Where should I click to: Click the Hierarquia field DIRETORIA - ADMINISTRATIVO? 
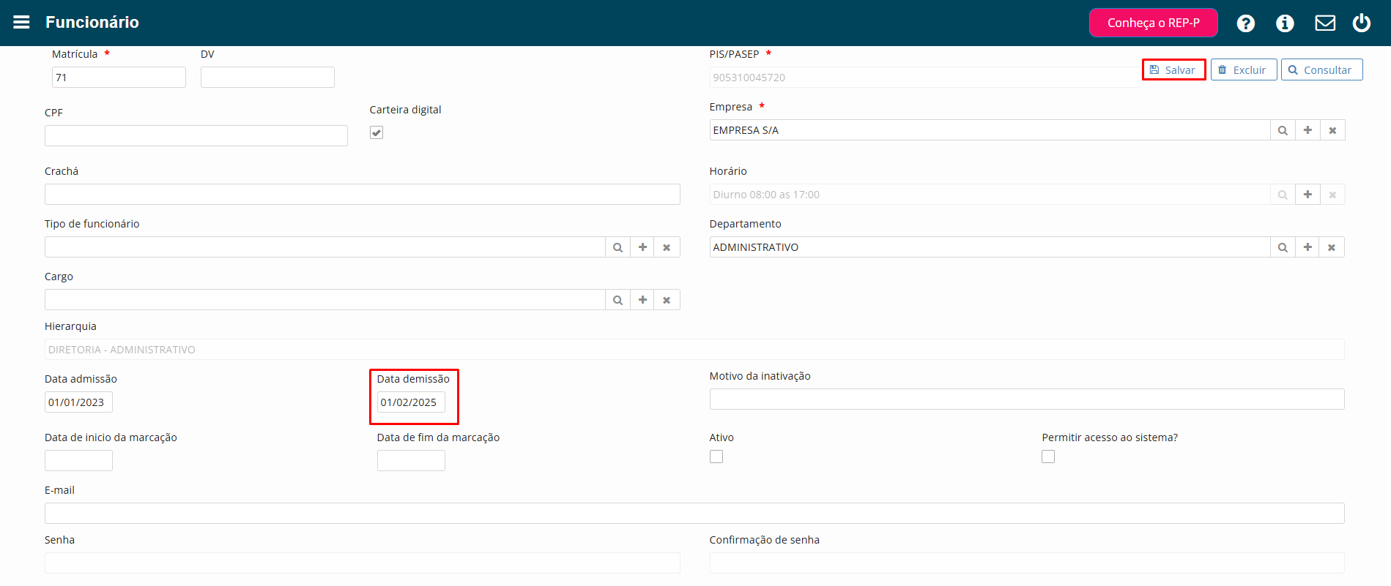(x=694, y=350)
